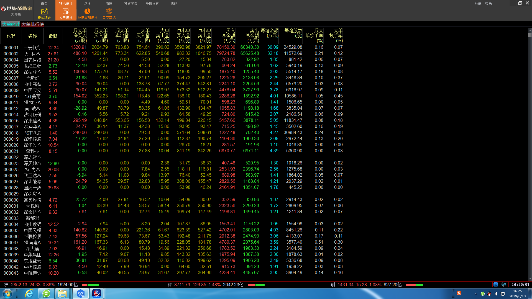Click the 深 index buy-sell ratio bar
This screenshot has height=299, width=532.
point(256,285)
